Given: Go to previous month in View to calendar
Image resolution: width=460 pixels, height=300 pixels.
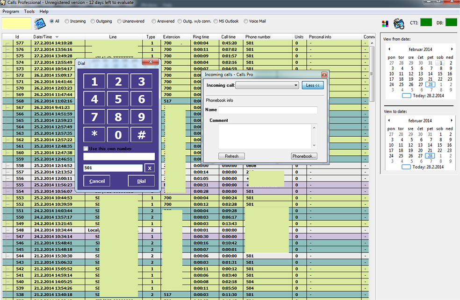Looking at the screenshot, I should point(389,120).
